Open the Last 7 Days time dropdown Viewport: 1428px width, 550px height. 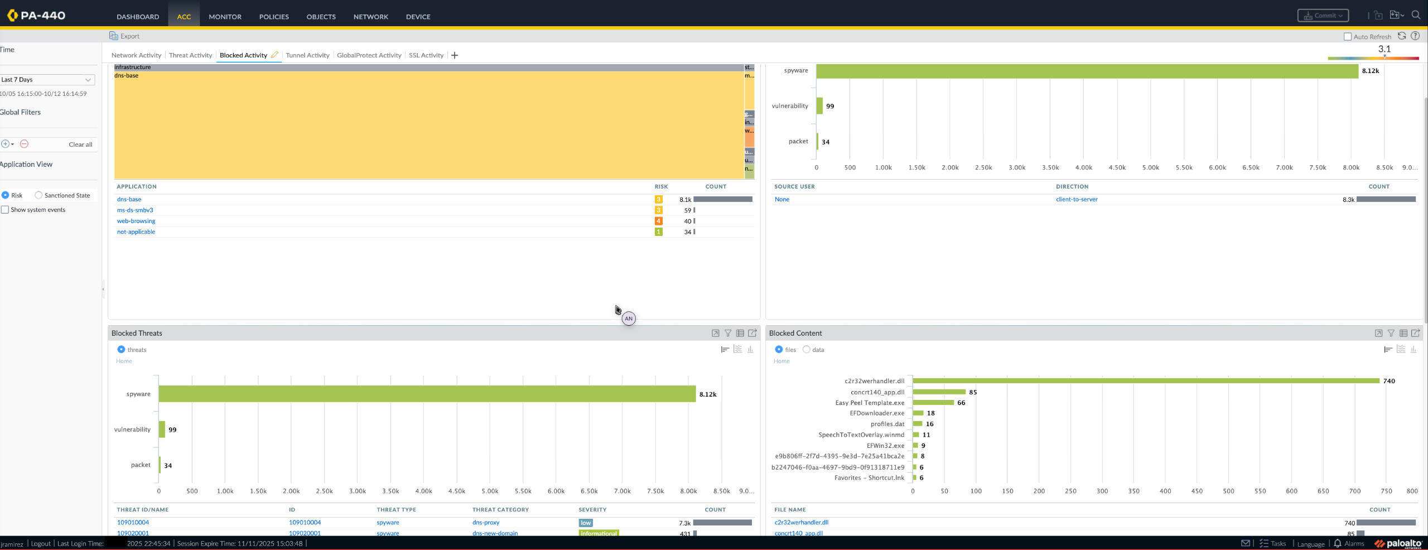point(47,80)
